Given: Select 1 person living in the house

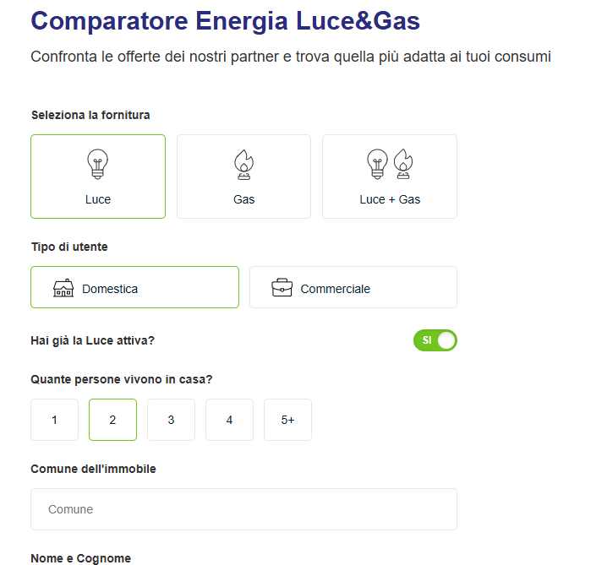Looking at the screenshot, I should [54, 420].
